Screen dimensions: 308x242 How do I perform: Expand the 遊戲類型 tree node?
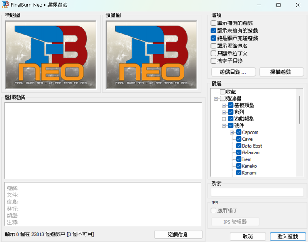click(224, 119)
